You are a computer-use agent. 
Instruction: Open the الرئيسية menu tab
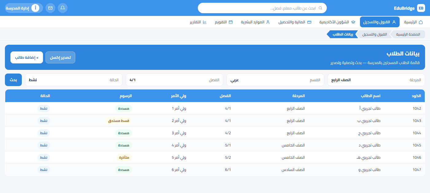(x=413, y=22)
